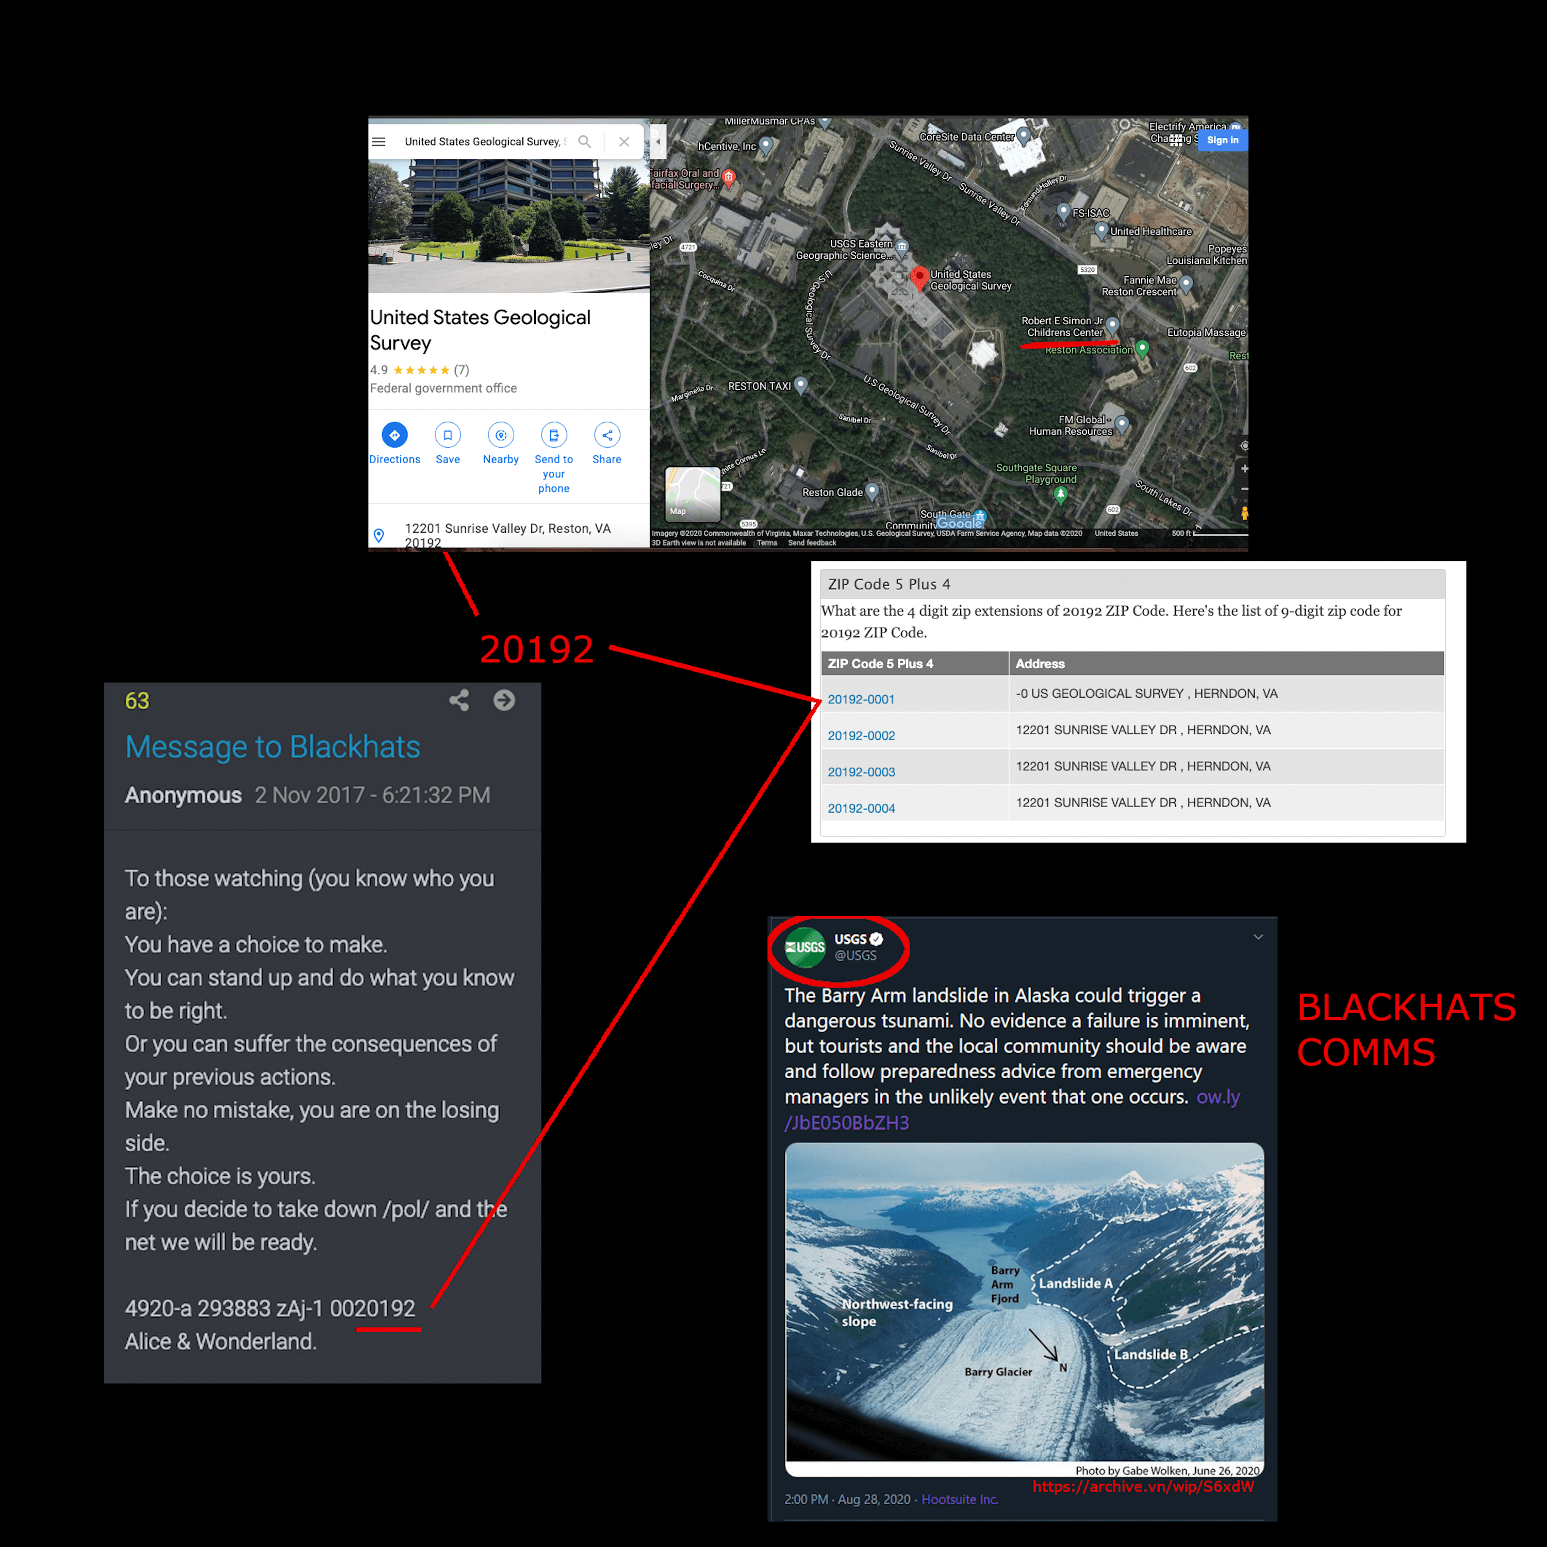Click the RESTON TAXI map marker
This screenshot has width=1547, height=1547.
[x=801, y=385]
